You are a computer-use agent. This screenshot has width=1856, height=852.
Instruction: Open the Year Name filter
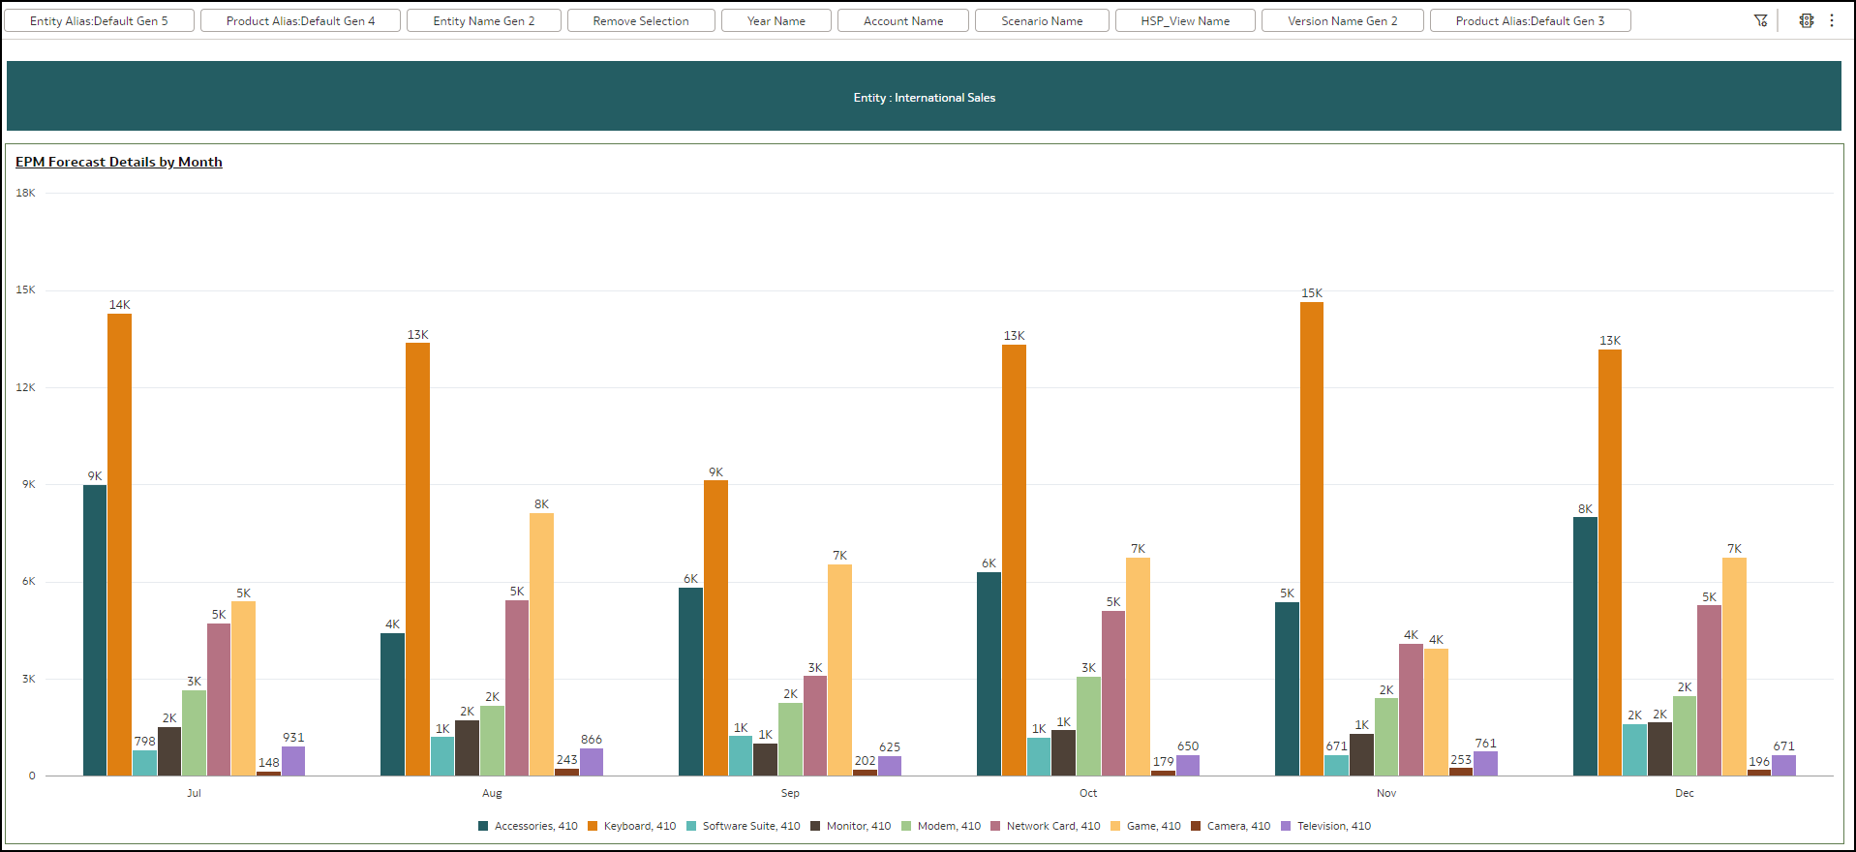776,20
